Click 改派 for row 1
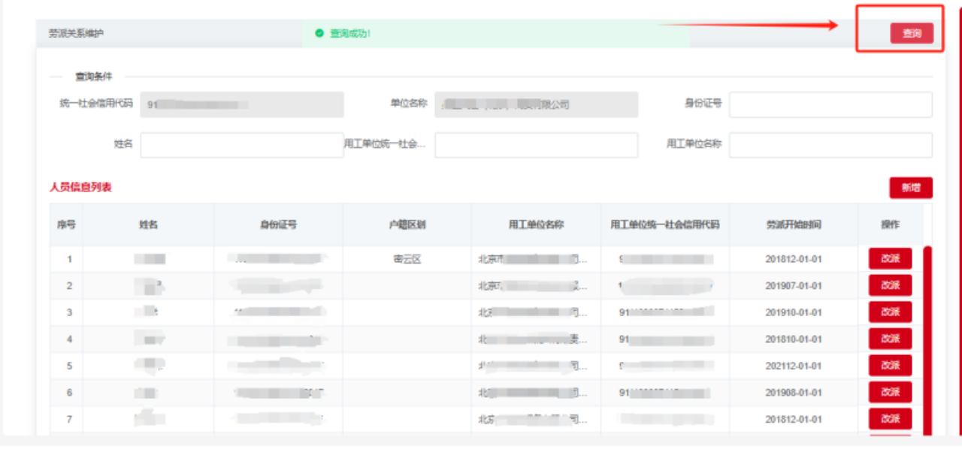 [x=889, y=258]
